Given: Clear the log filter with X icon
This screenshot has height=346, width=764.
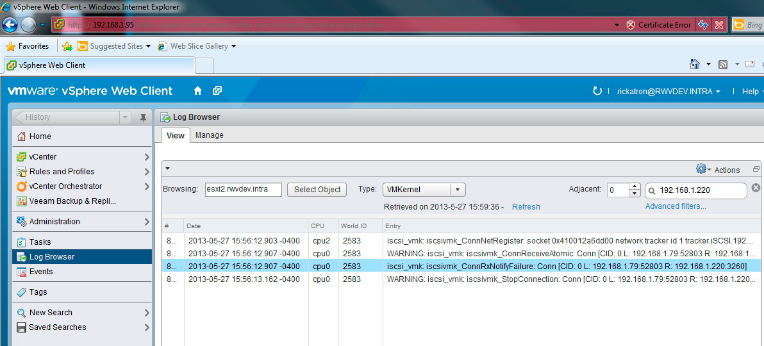Looking at the screenshot, I should point(756,188).
